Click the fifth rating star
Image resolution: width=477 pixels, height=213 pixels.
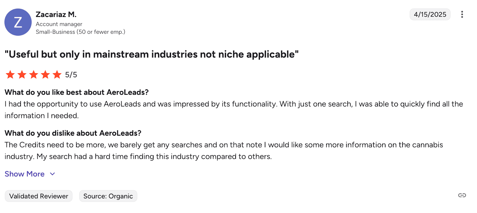tap(57, 75)
